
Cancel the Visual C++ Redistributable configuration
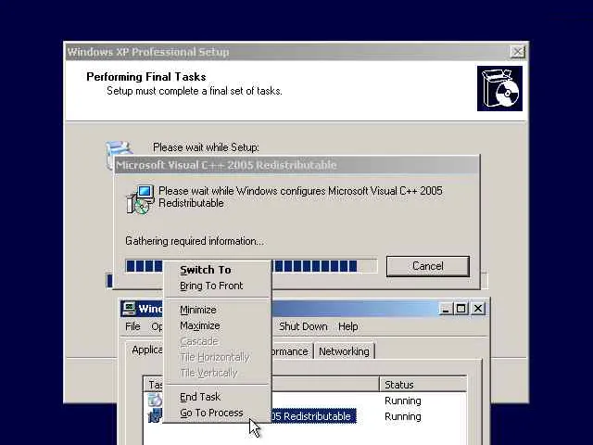(x=428, y=266)
